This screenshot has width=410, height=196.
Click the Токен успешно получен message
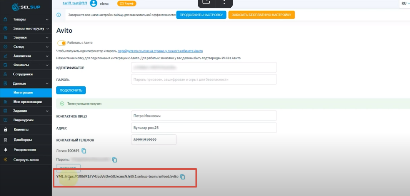pos(84,104)
